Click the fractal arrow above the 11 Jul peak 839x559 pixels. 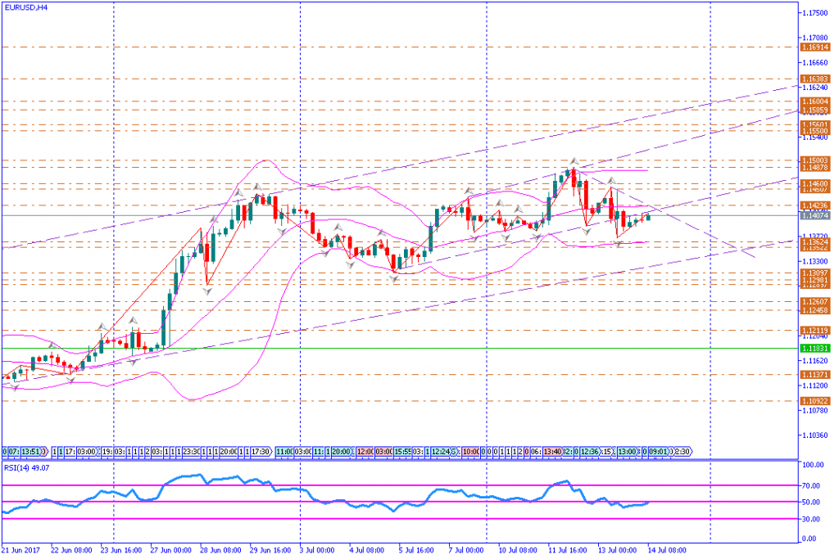coord(574,161)
